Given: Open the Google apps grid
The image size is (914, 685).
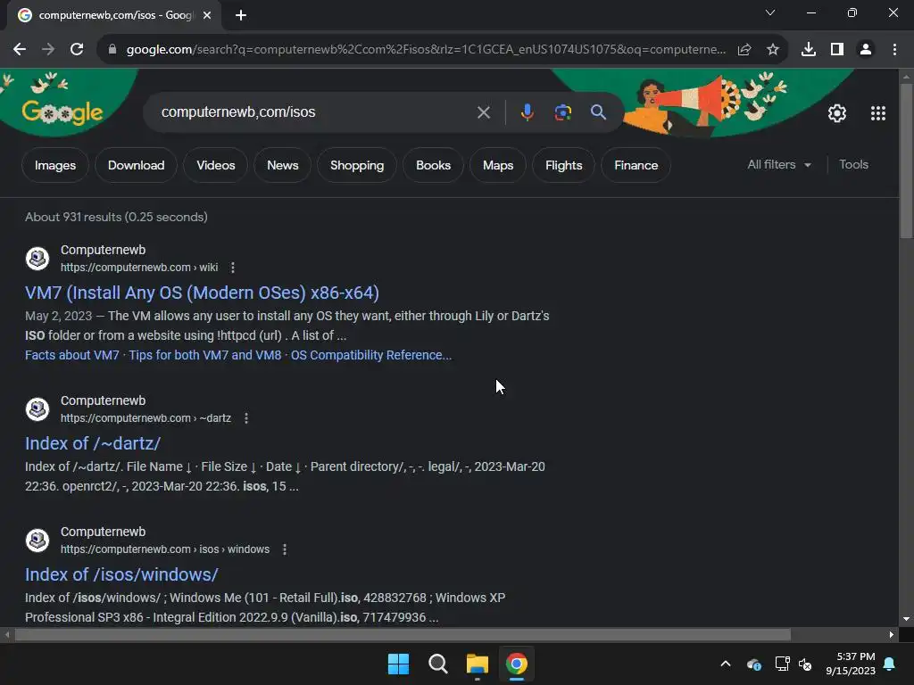Looking at the screenshot, I should [x=878, y=113].
